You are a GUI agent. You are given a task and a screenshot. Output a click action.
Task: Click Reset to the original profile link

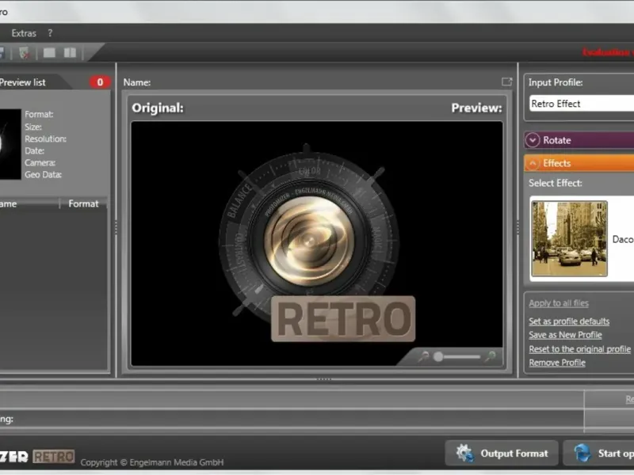click(579, 349)
